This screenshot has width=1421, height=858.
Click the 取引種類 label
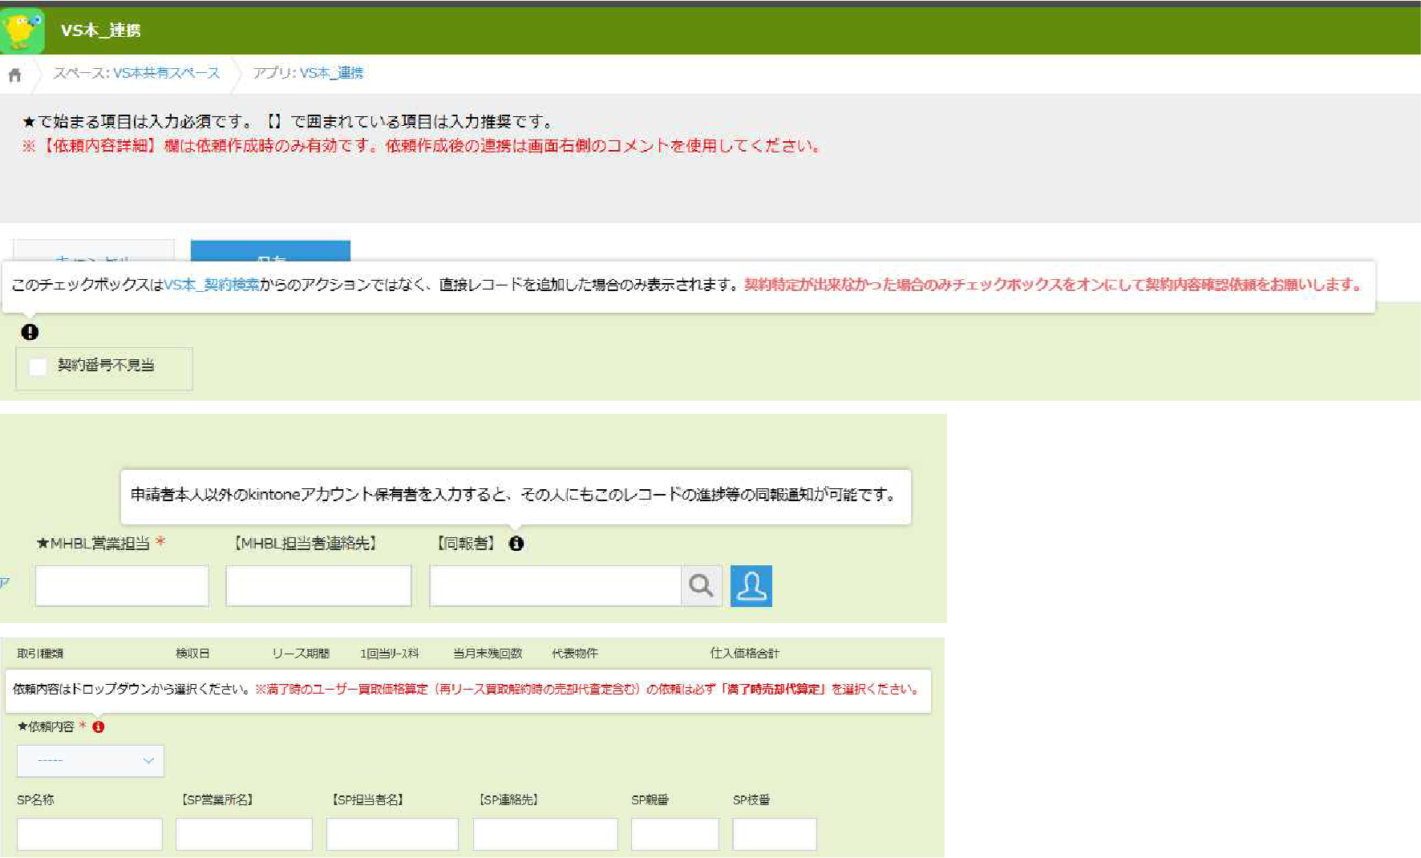click(x=40, y=654)
